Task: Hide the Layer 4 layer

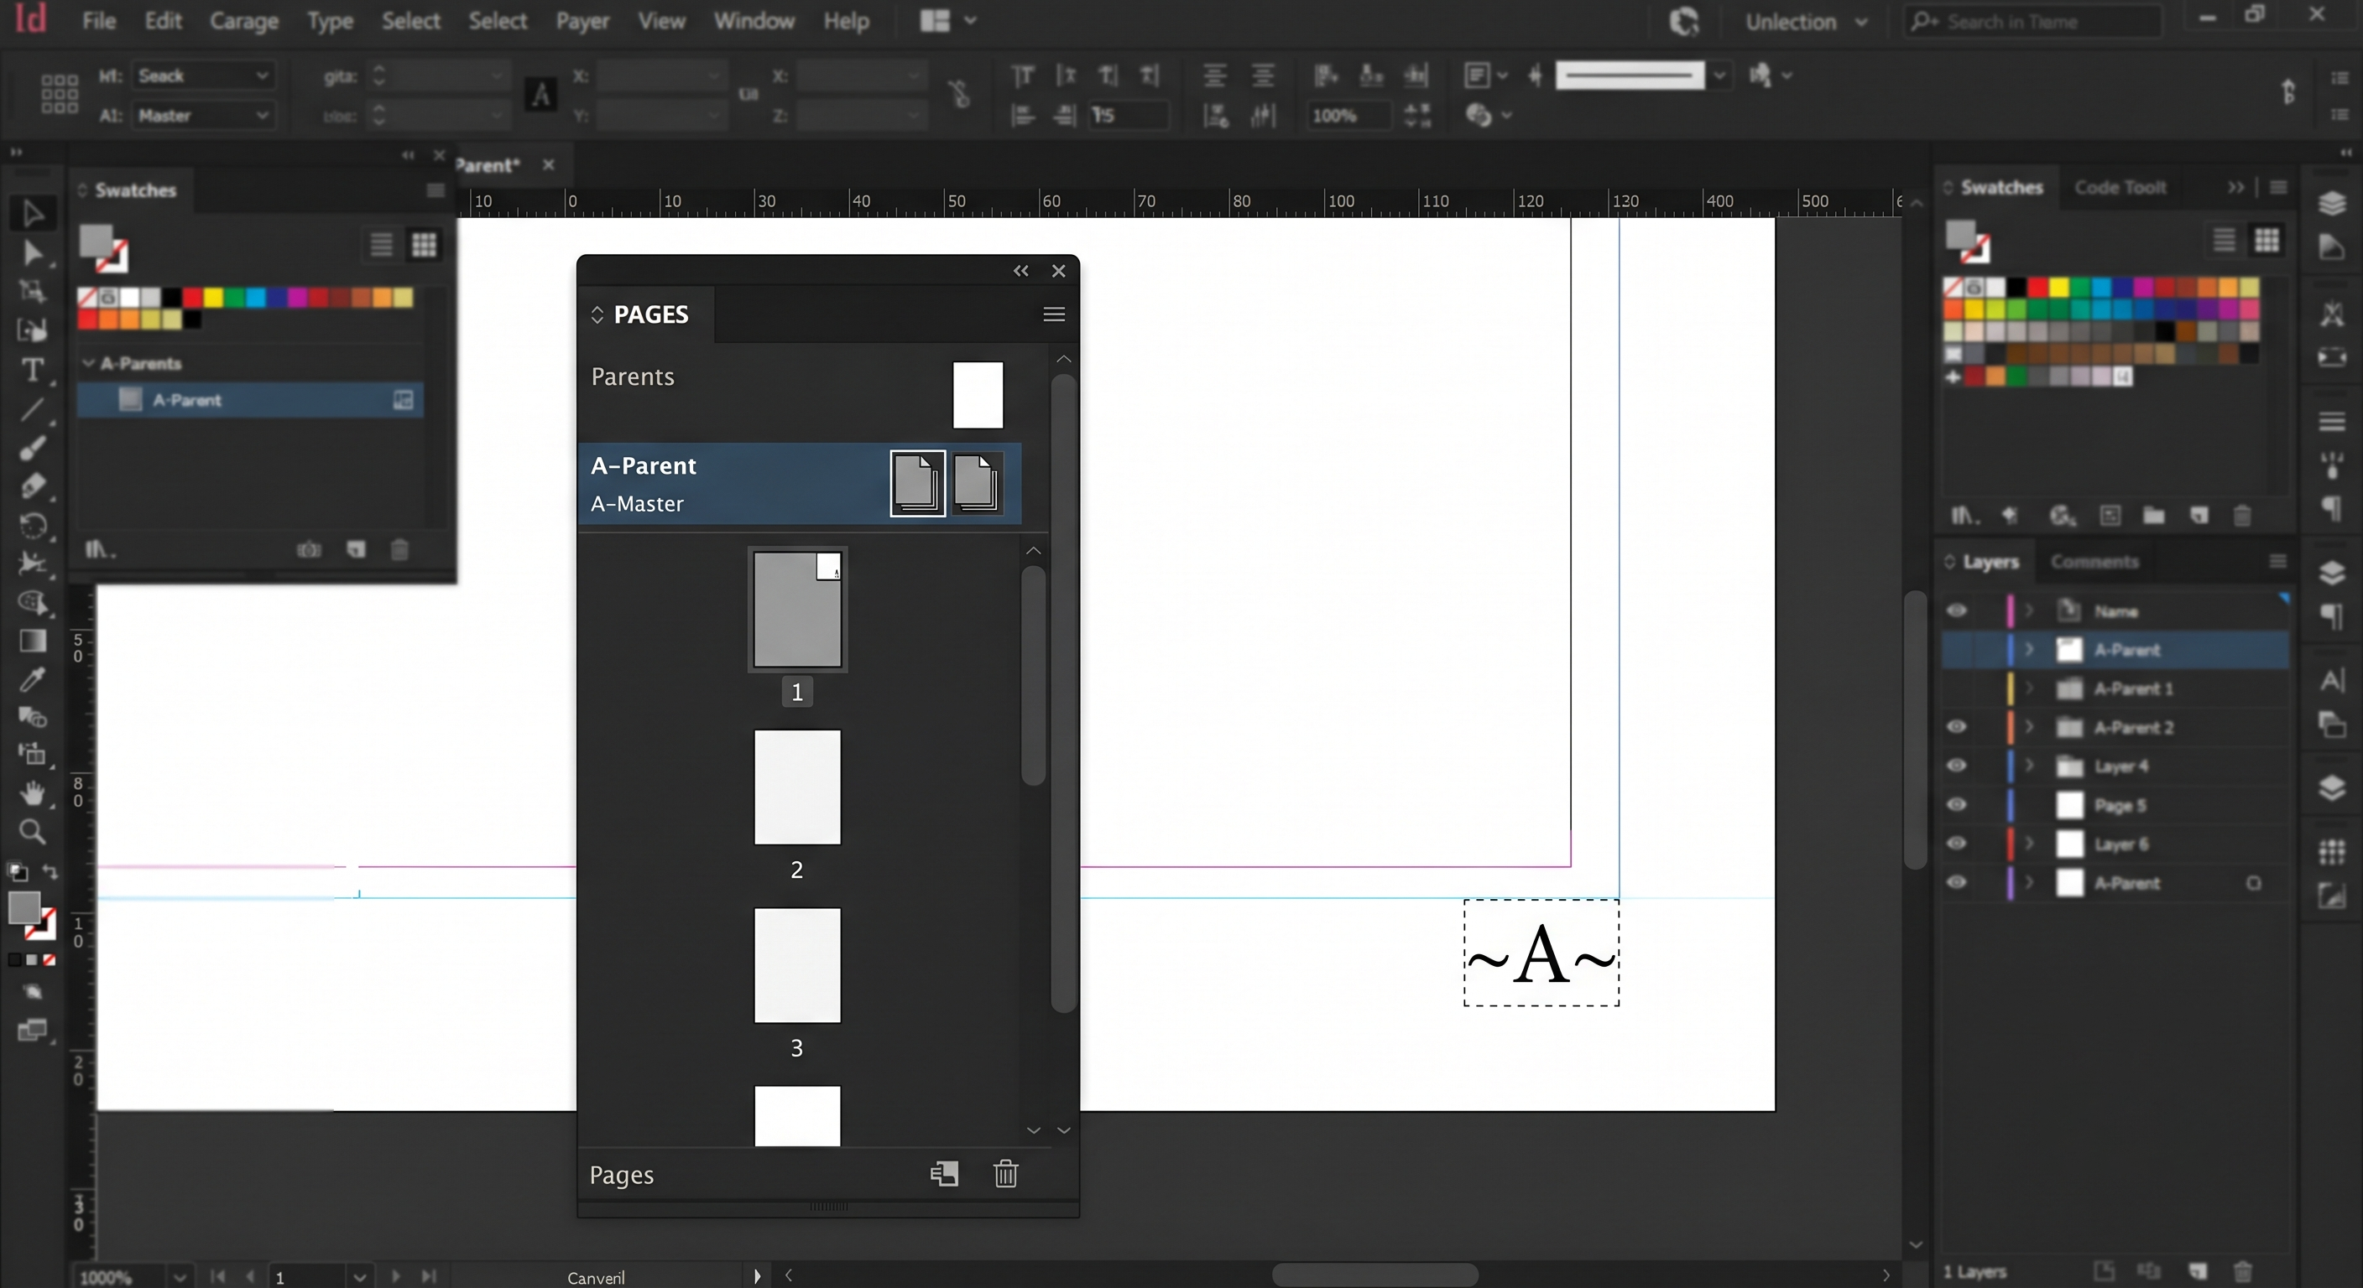Action: tap(1957, 766)
